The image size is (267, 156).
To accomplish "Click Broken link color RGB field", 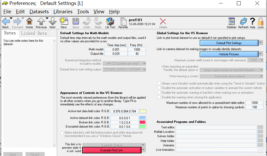I will pos(125,122).
